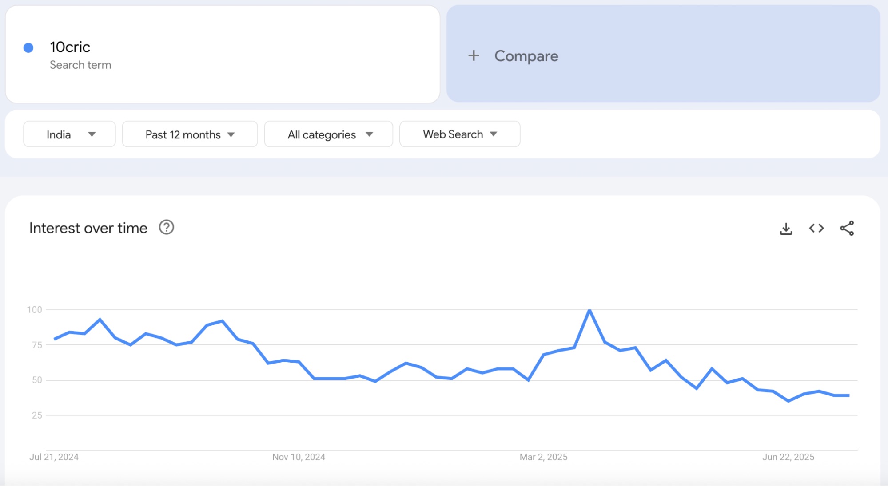Screen dimensions: 888x486
Task: Open the embed code icon
Action: 816,228
